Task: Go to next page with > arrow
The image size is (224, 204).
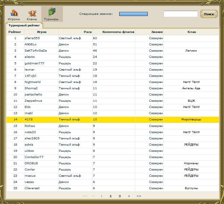Action: [x=129, y=196]
